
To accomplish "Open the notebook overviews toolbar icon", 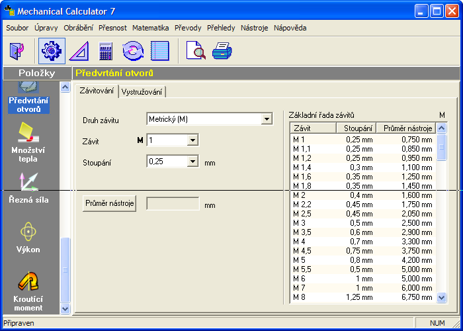I will click(160, 51).
